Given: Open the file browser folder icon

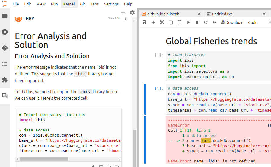Looking at the screenshot, I should point(5,16).
